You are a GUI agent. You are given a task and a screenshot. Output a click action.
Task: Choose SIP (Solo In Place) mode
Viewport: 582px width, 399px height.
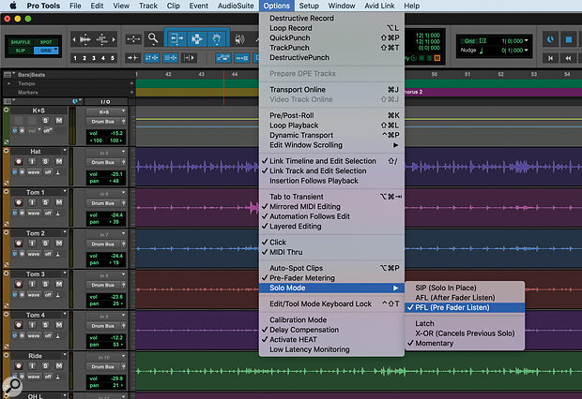(x=465, y=288)
